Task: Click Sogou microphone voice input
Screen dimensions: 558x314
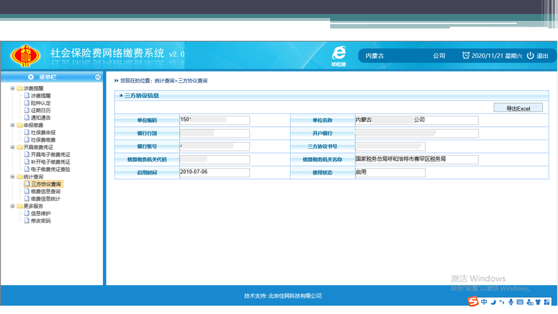Action: (511, 302)
